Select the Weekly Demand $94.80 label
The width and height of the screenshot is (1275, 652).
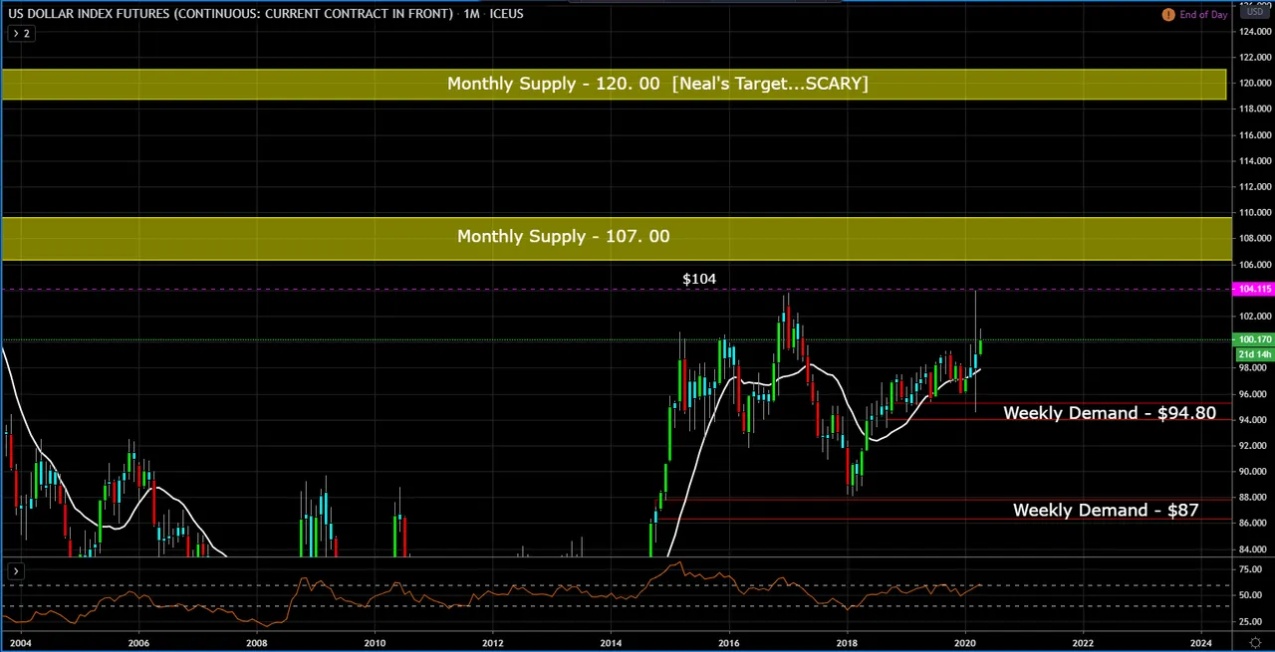pos(1110,412)
